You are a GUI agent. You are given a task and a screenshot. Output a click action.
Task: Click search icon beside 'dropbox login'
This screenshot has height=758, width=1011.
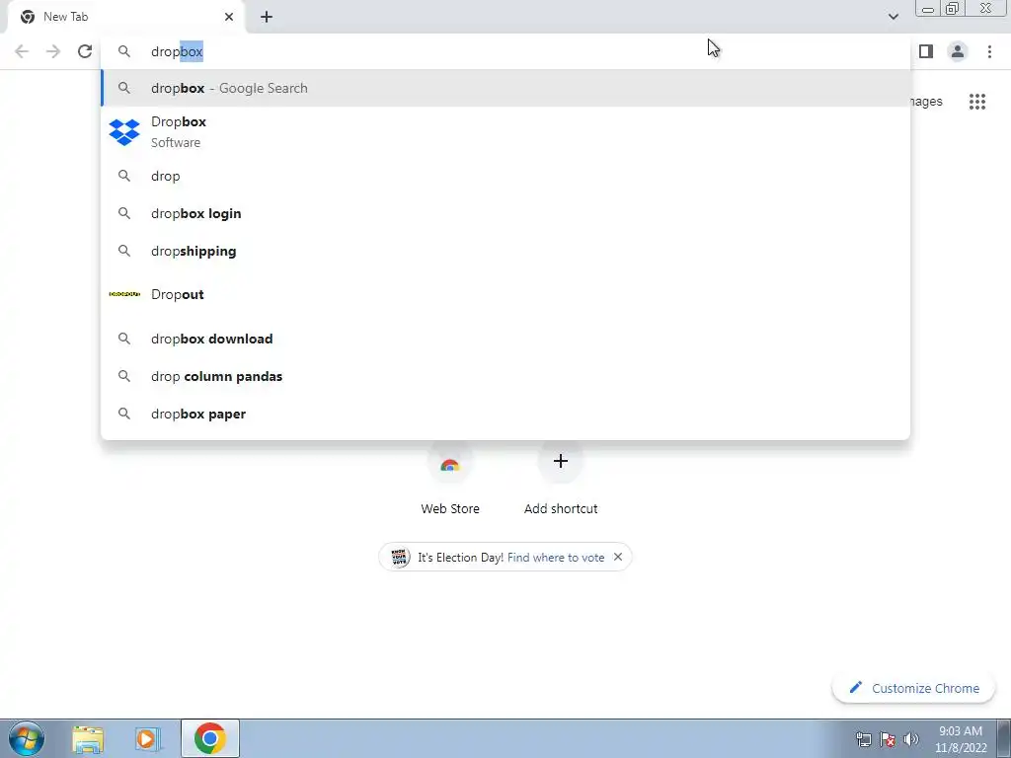123,213
